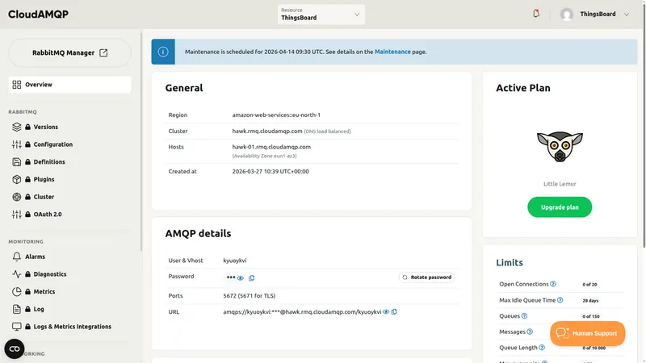Click the Alarms bell icon in sidebar
Screen dimensions: 646x363
(x=16, y=257)
